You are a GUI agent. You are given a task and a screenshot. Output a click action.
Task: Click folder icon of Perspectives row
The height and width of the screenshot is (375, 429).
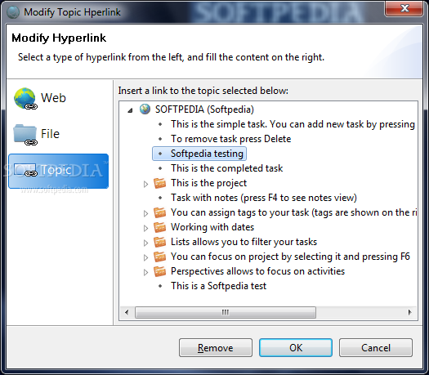click(x=160, y=271)
